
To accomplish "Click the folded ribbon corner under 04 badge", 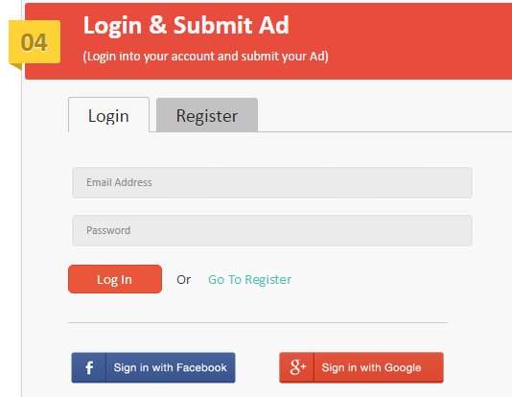I will 17,66.
